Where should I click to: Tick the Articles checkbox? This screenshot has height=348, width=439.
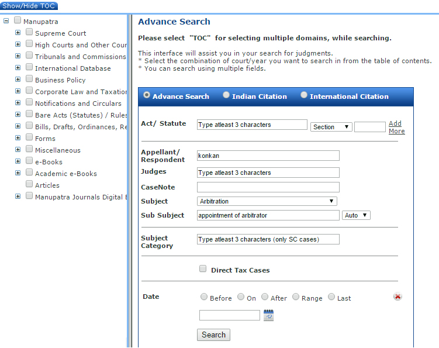29,184
